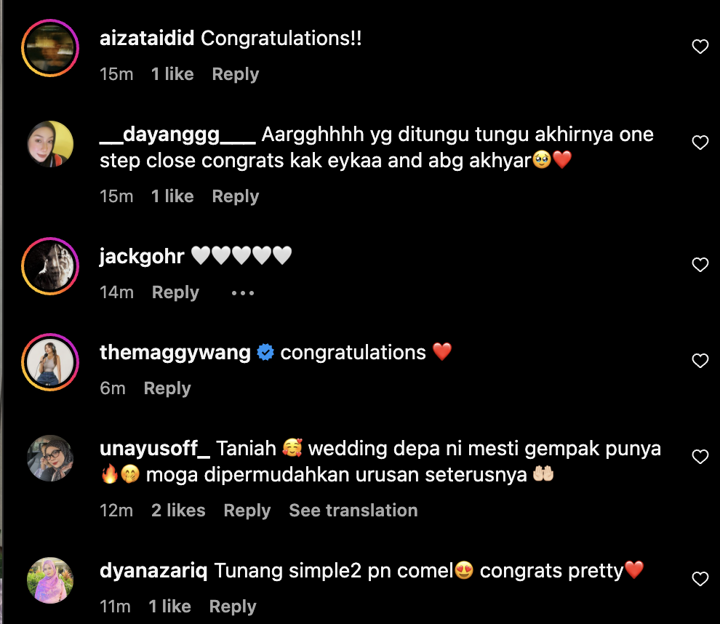The image size is (720, 624).
Task: Open the themaggywang username profile link
Action: [175, 353]
